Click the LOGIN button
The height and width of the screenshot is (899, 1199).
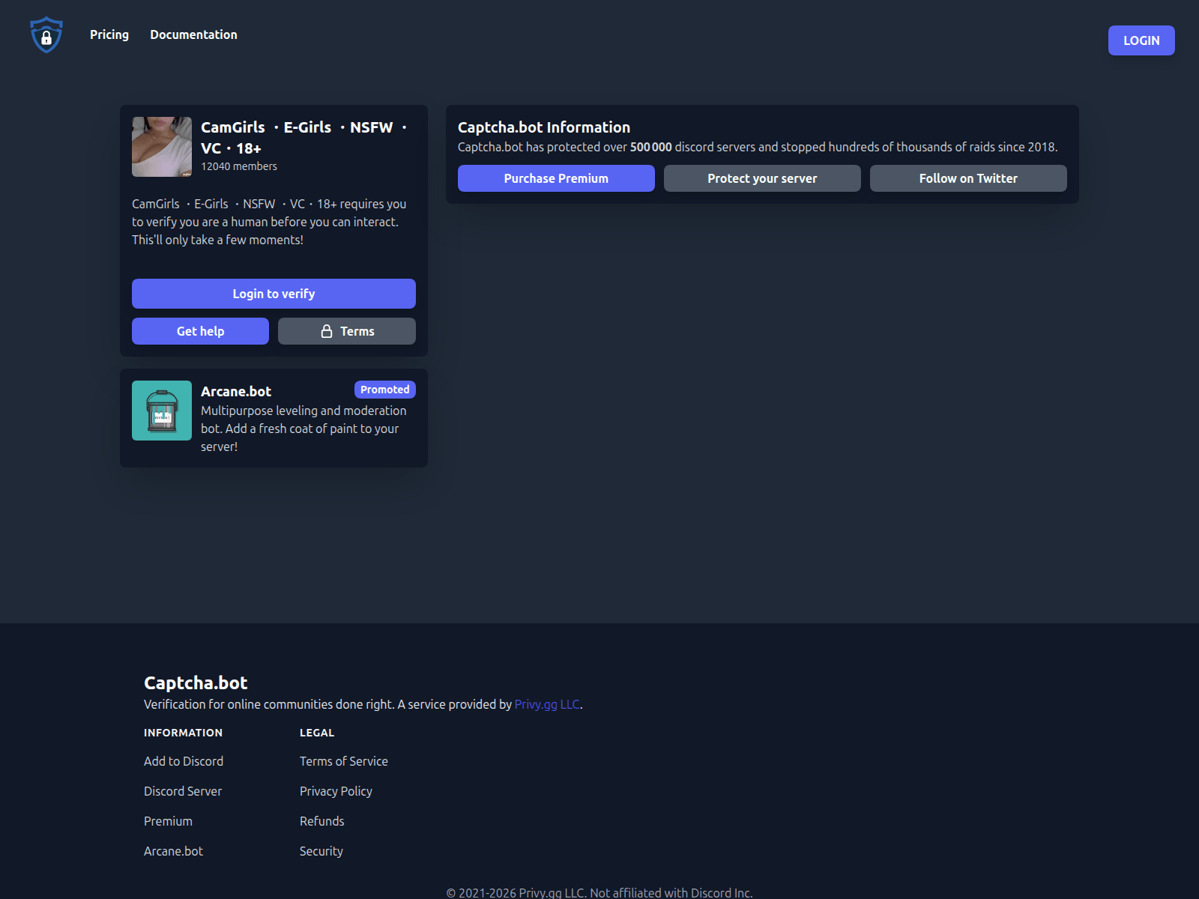[x=1141, y=40]
